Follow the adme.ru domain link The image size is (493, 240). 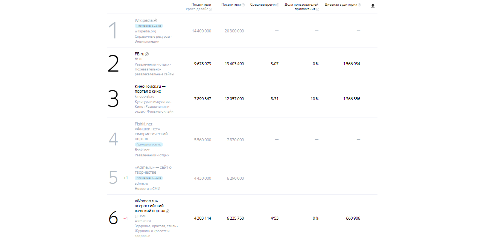click(x=142, y=183)
